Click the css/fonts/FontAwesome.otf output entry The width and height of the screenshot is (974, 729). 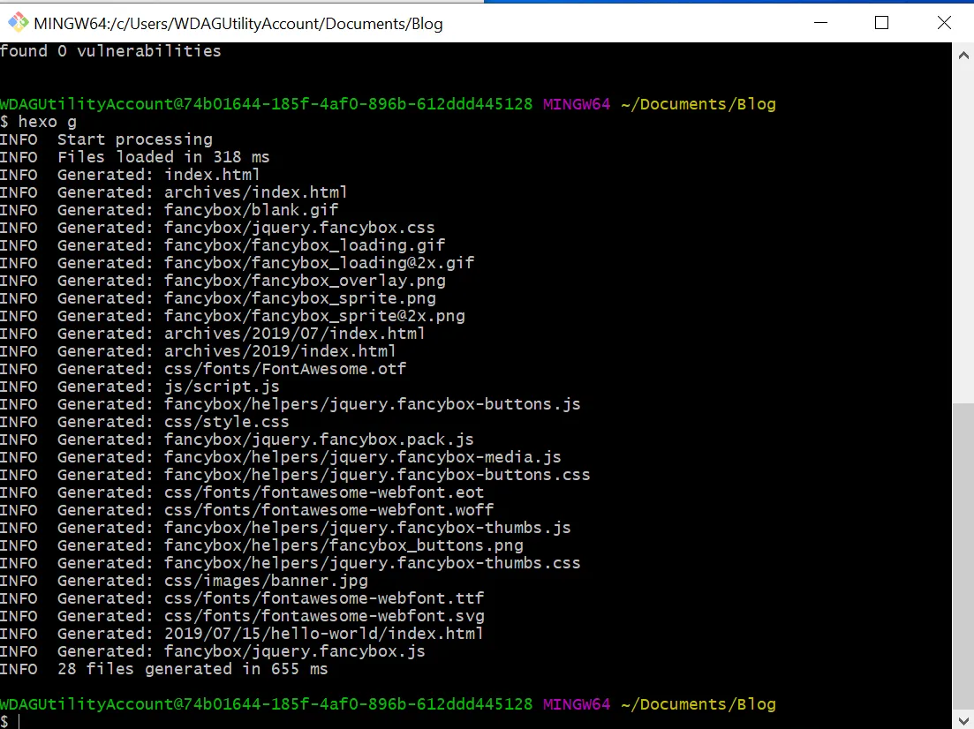tap(285, 369)
